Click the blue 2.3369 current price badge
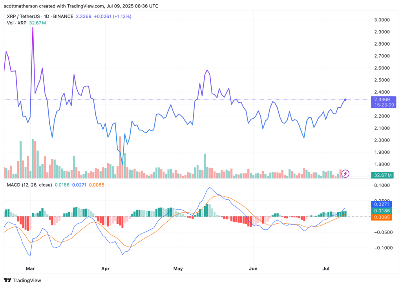 [383, 99]
